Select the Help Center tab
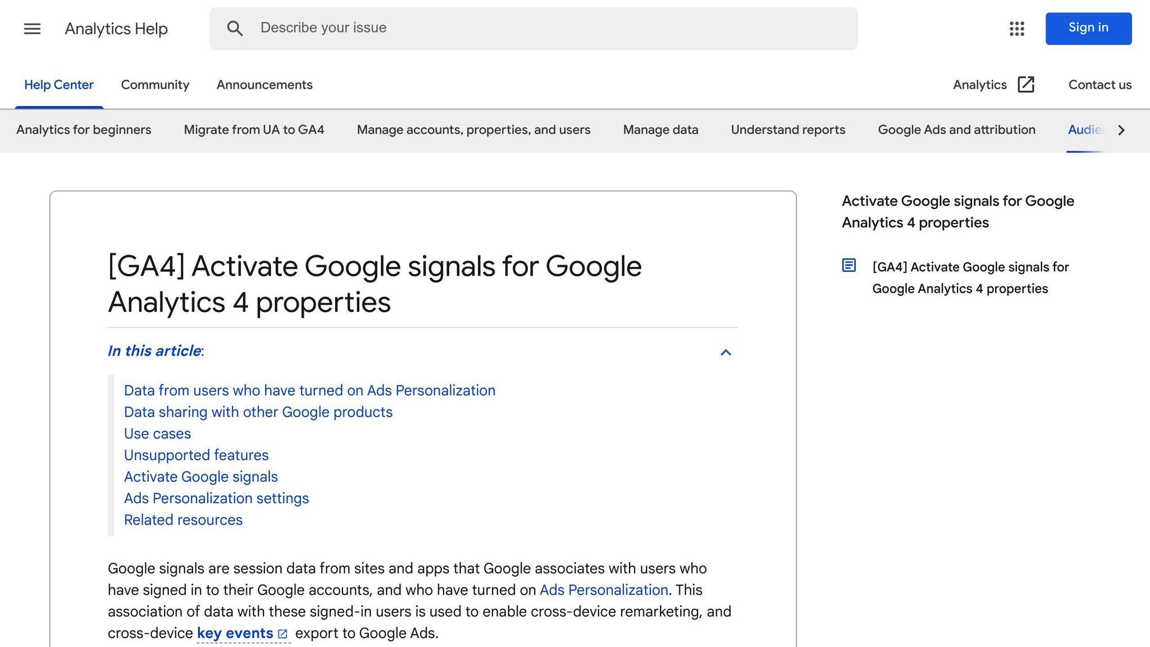1150x647 pixels. tap(59, 84)
